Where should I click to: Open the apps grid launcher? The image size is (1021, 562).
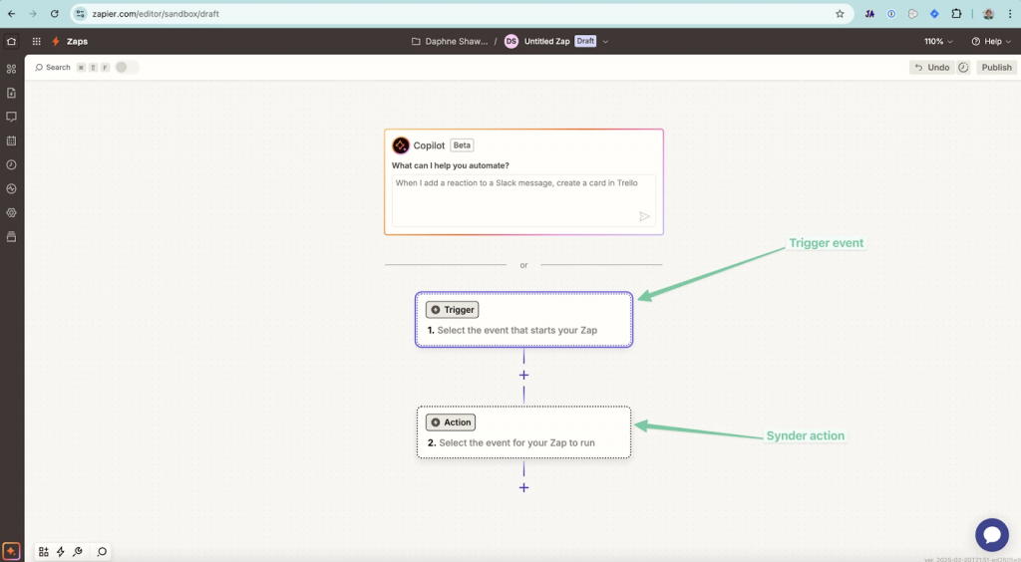click(37, 41)
